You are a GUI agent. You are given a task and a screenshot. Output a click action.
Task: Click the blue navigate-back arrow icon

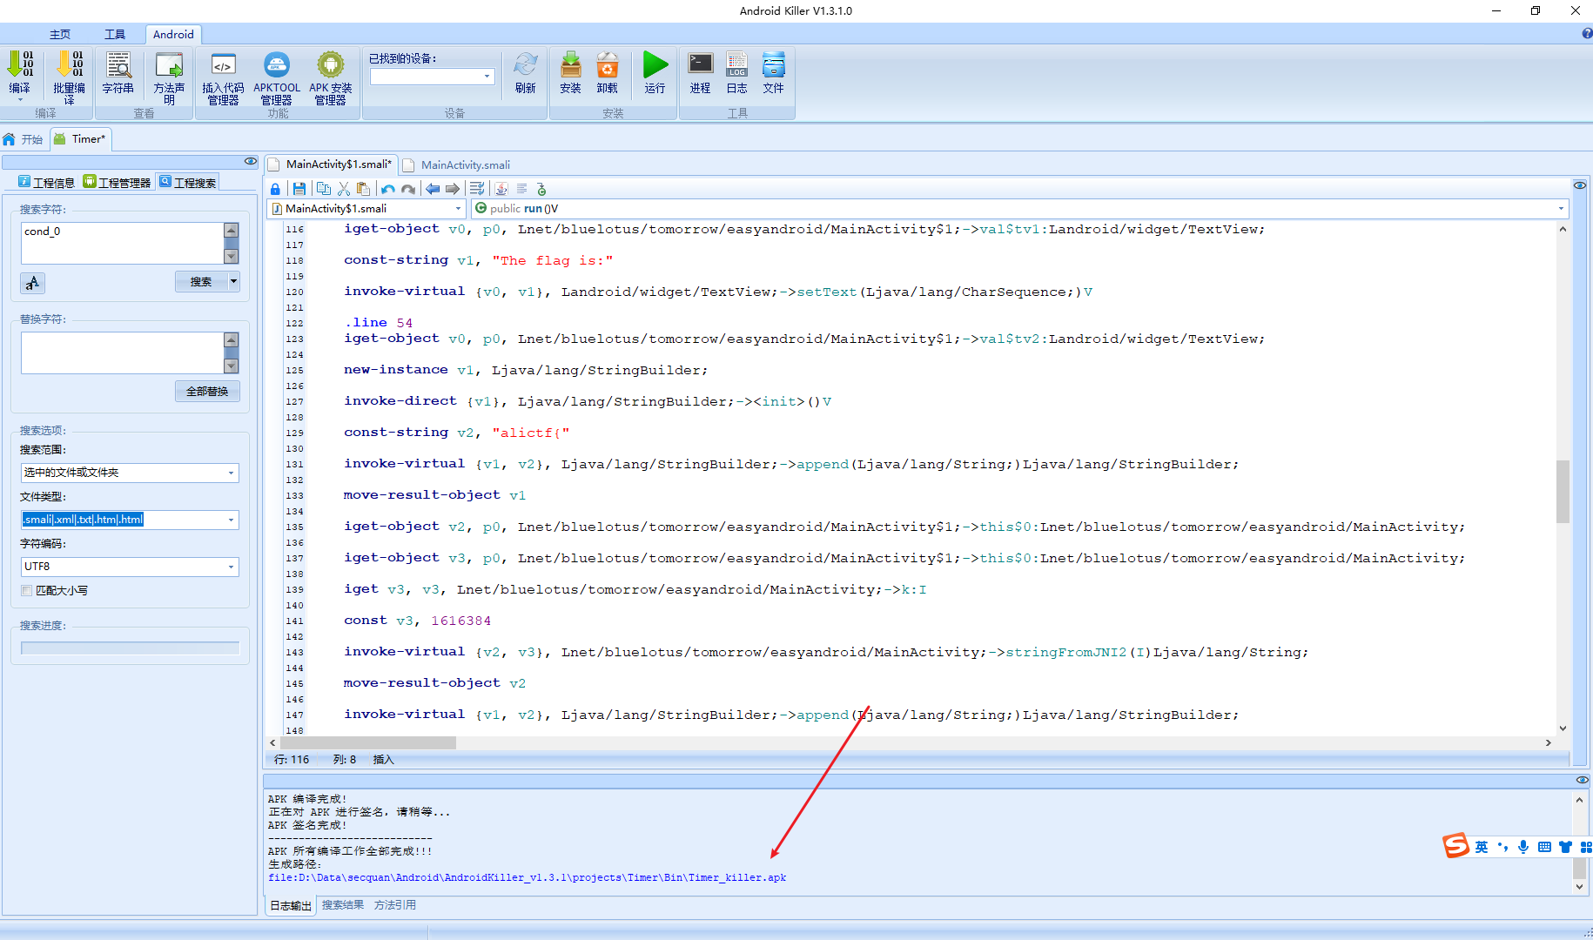pos(433,189)
